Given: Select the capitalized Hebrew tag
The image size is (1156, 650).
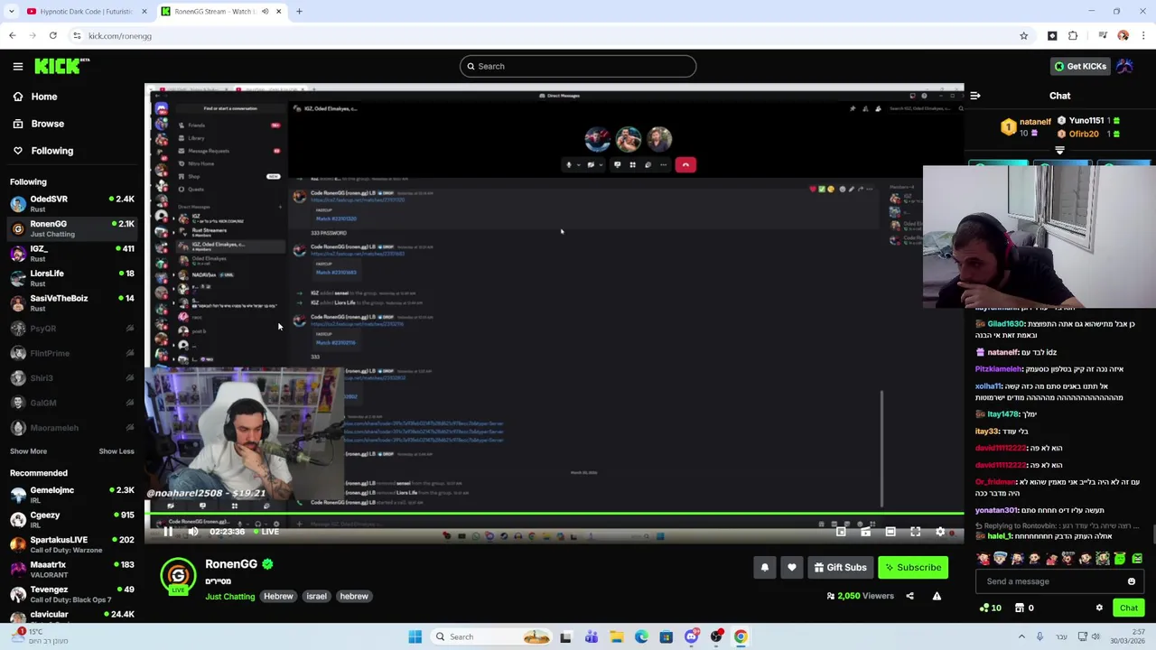Looking at the screenshot, I should point(278,597).
